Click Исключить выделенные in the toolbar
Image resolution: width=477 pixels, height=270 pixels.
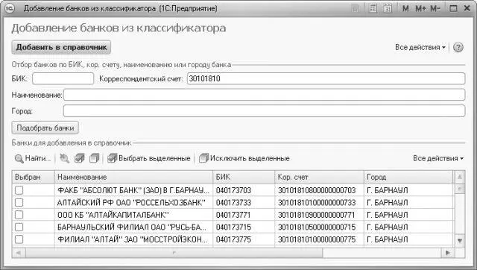click(x=244, y=158)
